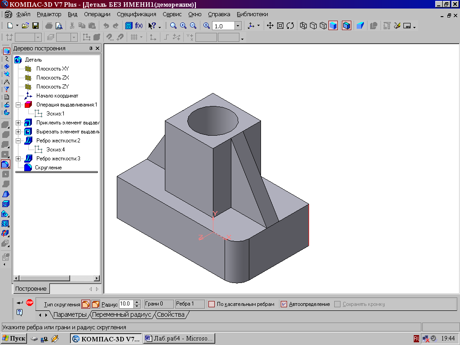Open the orientation axes dropdown arrow

coord(258,26)
